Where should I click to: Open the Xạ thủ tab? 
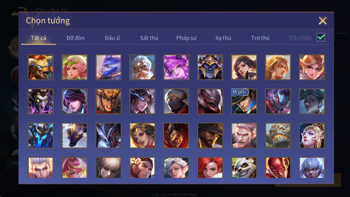pyautogui.click(x=223, y=38)
